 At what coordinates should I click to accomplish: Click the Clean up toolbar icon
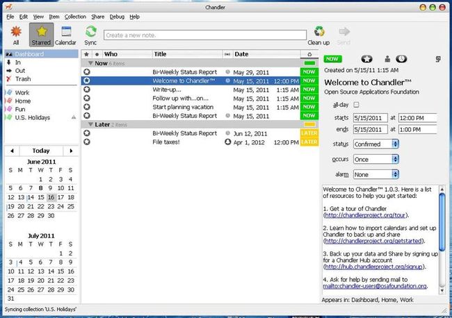click(318, 35)
